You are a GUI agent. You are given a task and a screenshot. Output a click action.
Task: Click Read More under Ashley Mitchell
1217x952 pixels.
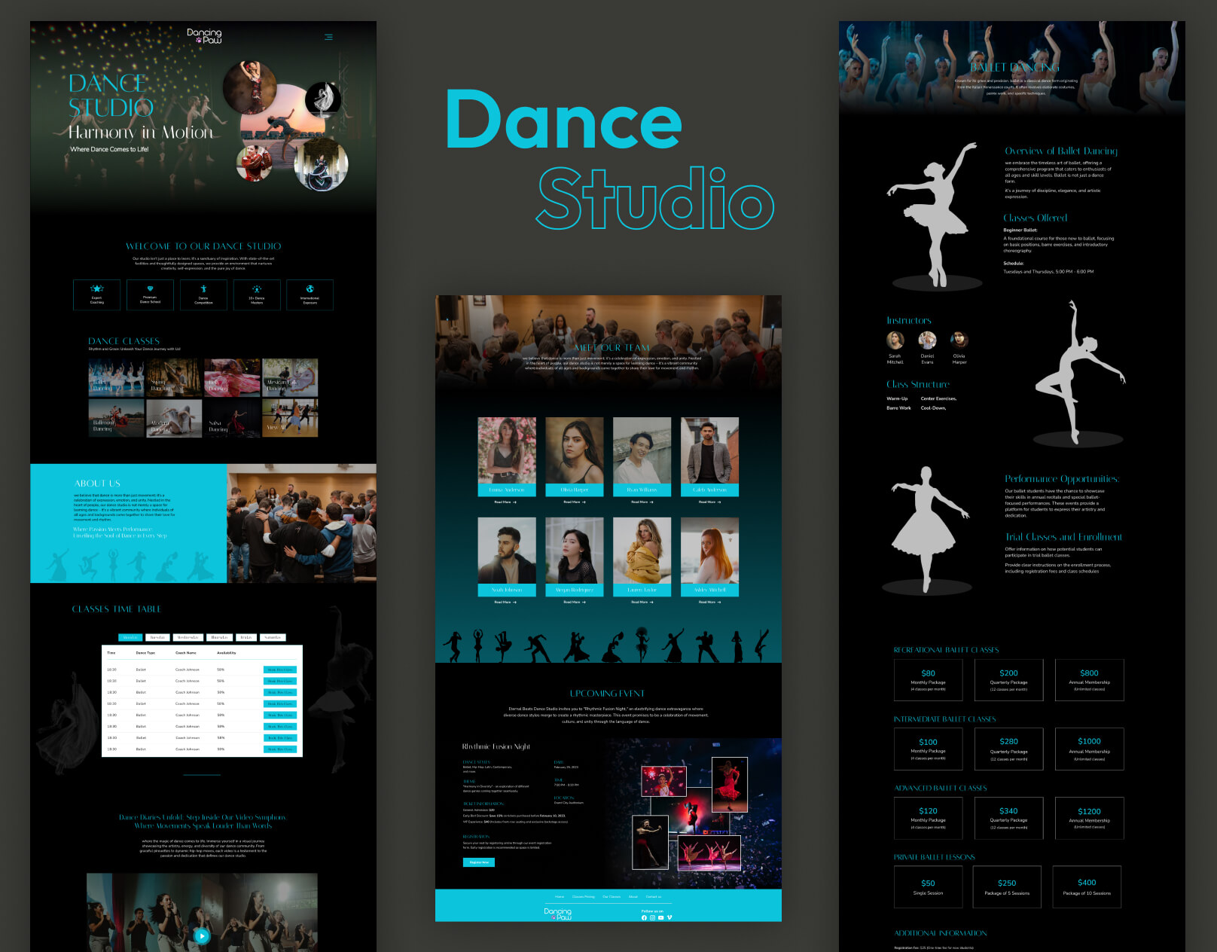(707, 602)
